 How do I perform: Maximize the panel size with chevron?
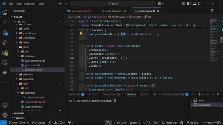coord(213,94)
